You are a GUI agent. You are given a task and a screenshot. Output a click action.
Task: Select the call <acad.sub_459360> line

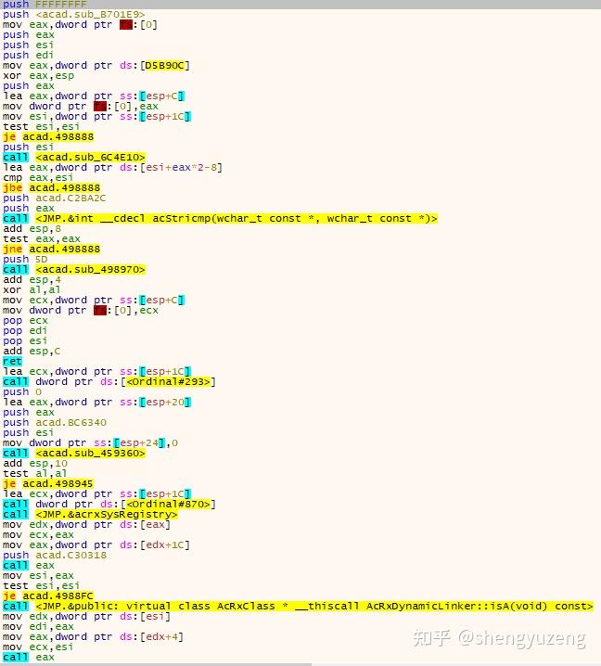(74, 453)
